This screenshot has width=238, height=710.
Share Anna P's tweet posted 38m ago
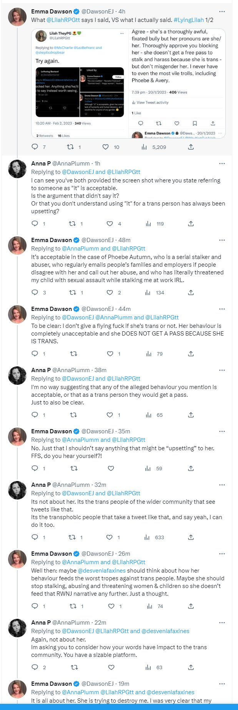[x=191, y=415]
